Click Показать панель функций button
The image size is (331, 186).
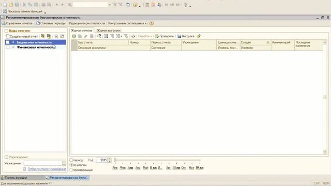pos(23,11)
